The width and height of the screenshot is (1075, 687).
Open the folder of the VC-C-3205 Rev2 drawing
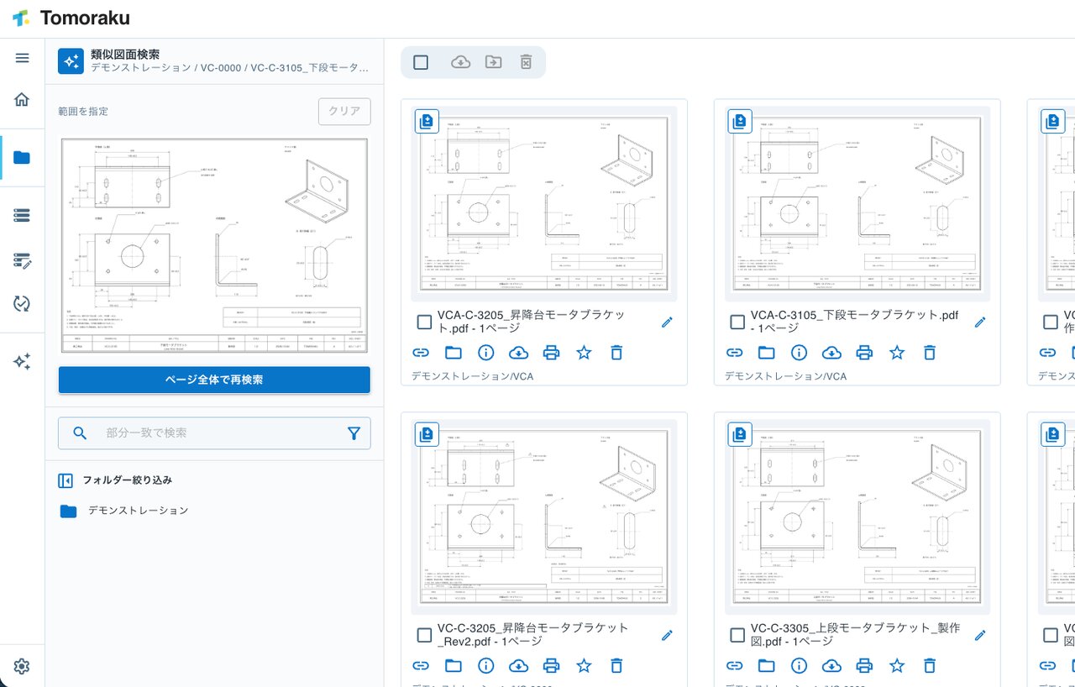(454, 666)
